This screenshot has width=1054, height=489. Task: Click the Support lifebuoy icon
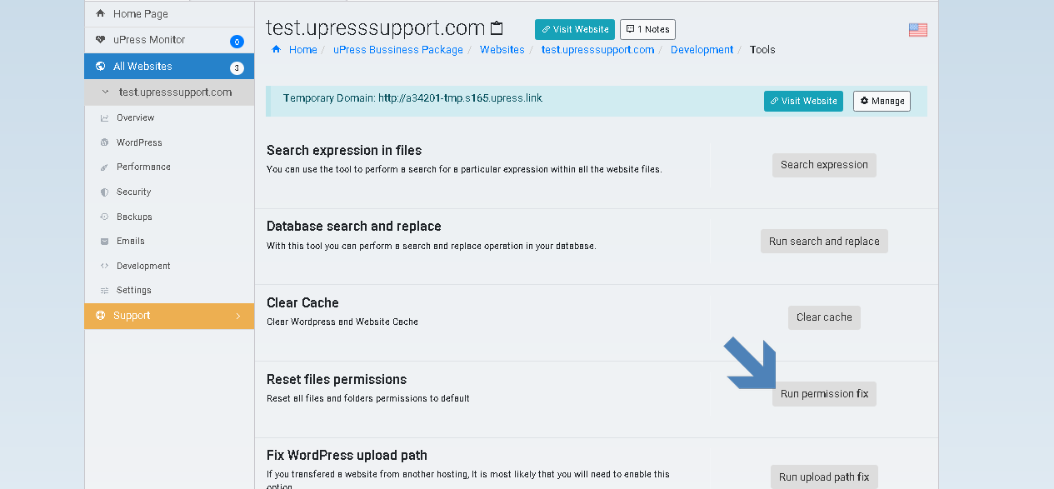coord(101,316)
